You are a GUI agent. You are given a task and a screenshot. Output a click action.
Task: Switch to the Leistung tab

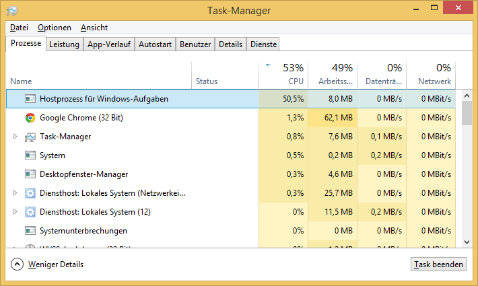(x=65, y=44)
